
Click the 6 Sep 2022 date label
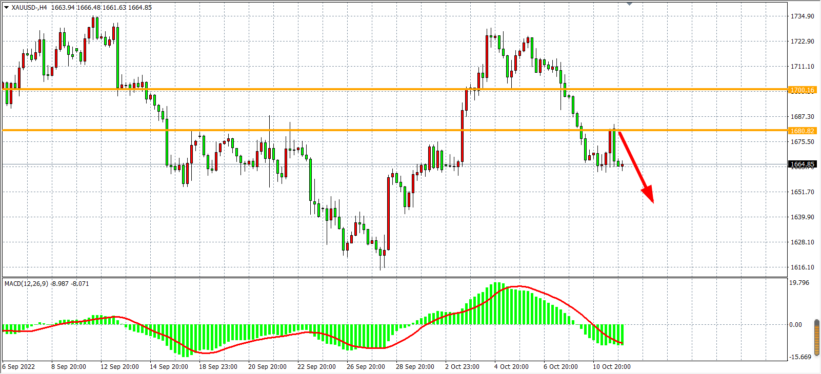(x=19, y=367)
